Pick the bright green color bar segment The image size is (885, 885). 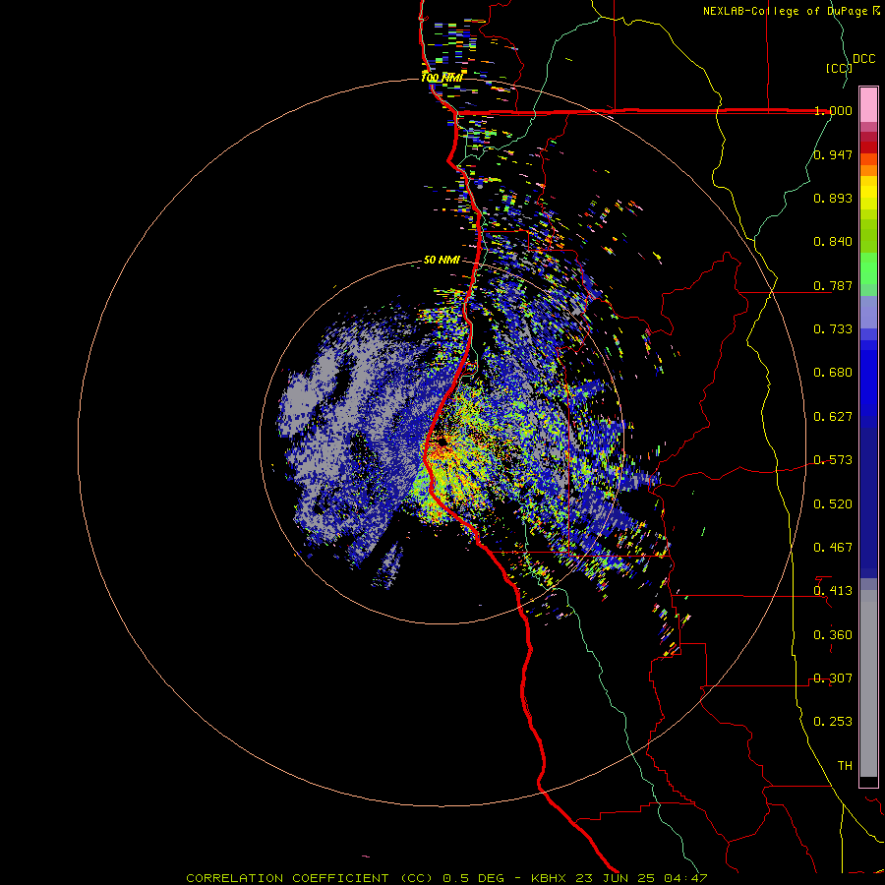pyautogui.click(x=868, y=268)
